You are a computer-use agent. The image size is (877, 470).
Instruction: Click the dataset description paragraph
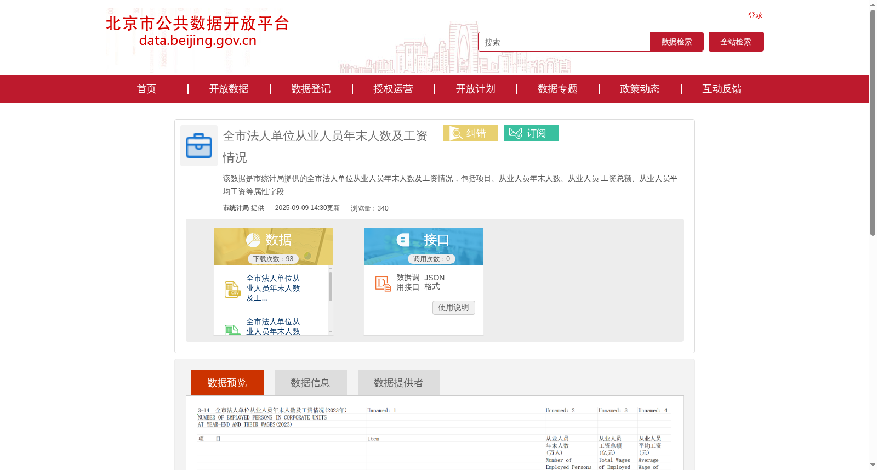point(450,185)
